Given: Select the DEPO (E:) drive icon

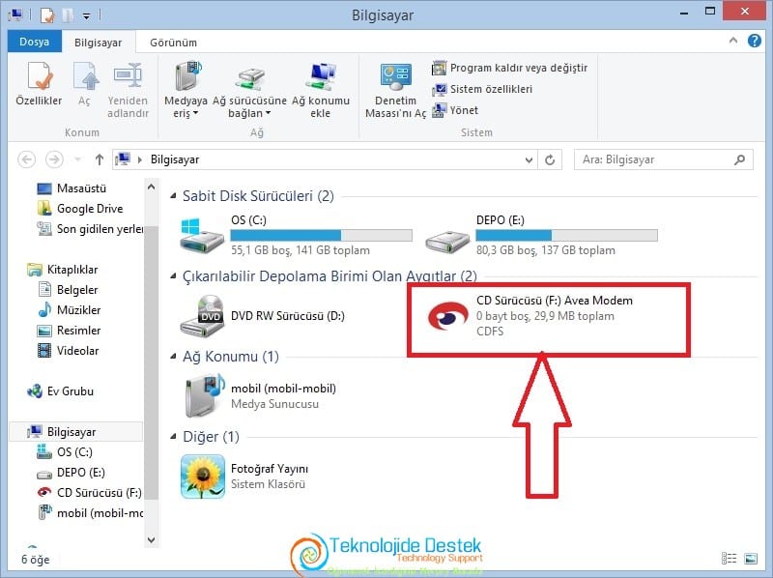Looking at the screenshot, I should (447, 241).
